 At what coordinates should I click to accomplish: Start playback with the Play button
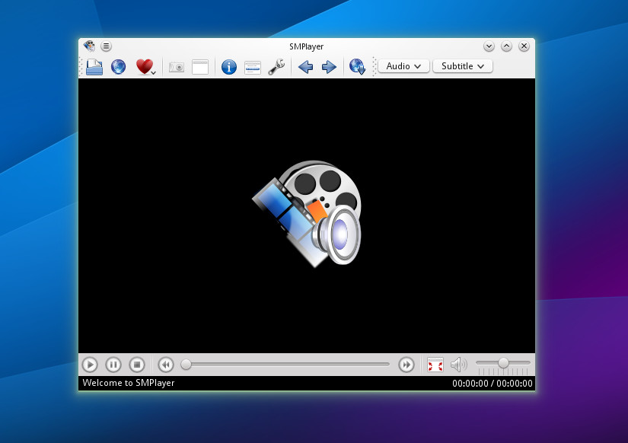pyautogui.click(x=90, y=365)
